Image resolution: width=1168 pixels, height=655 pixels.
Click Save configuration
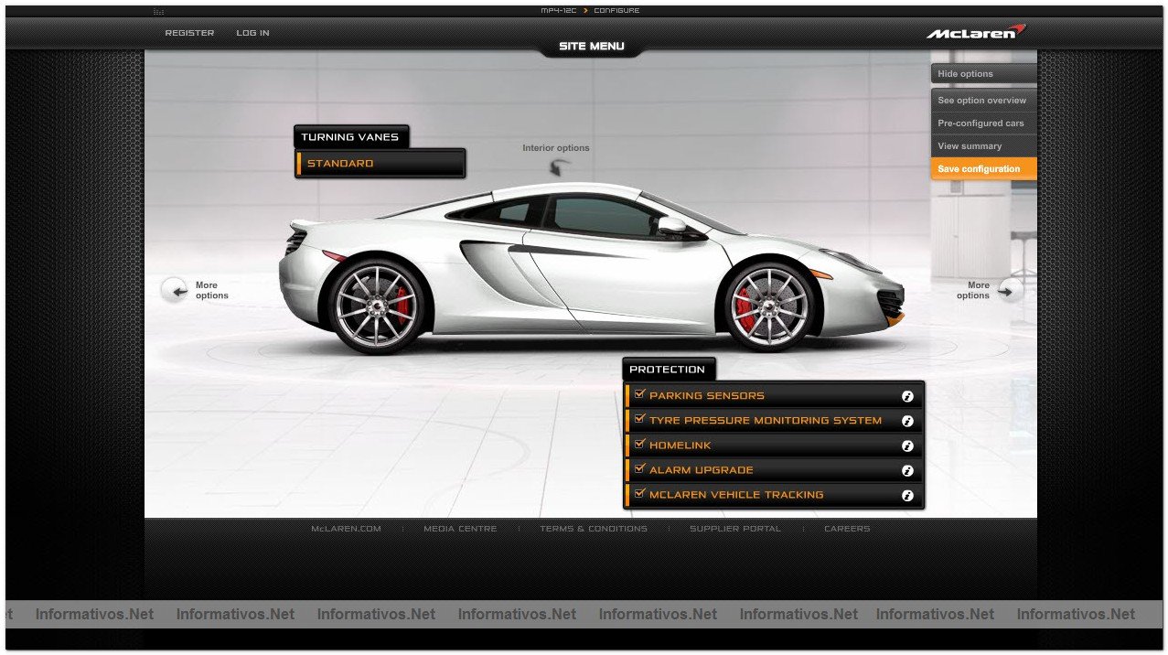coord(983,169)
